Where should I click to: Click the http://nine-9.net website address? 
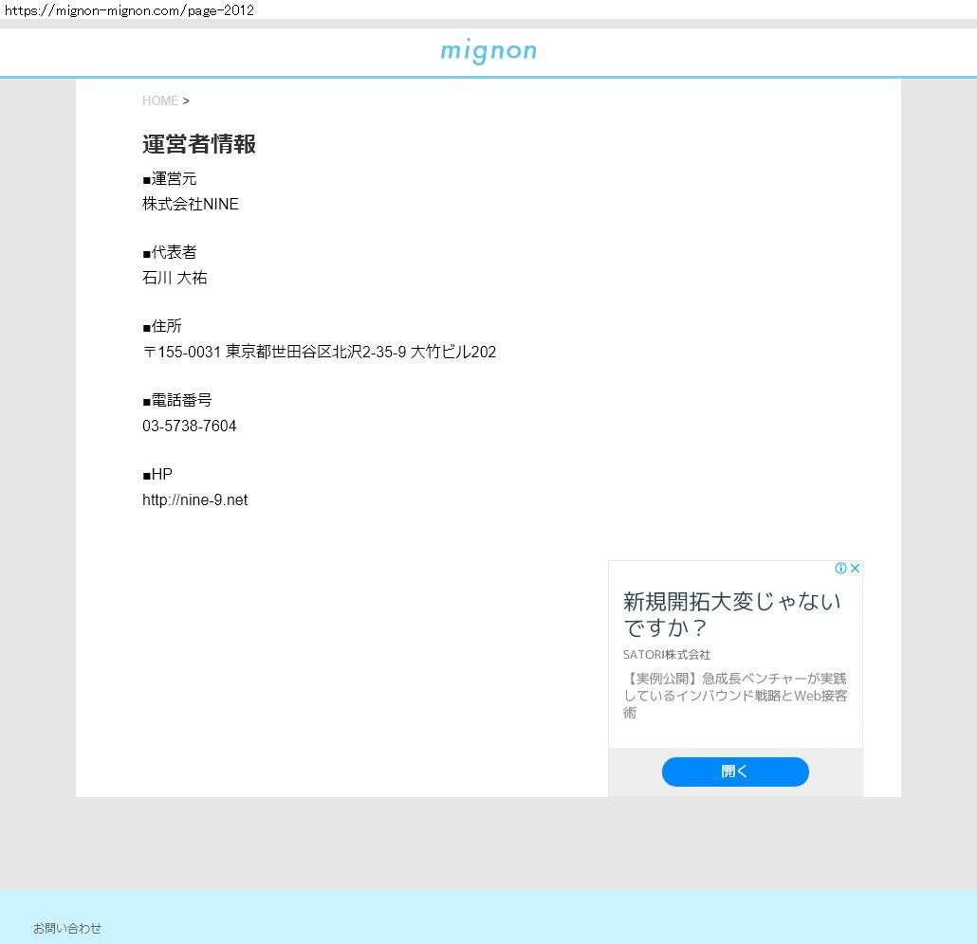[x=194, y=499]
